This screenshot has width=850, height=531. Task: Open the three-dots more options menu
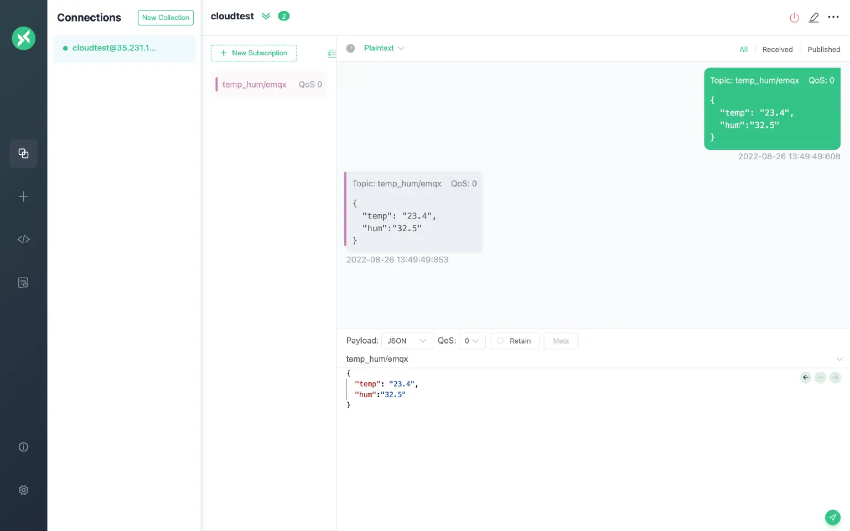click(x=833, y=17)
